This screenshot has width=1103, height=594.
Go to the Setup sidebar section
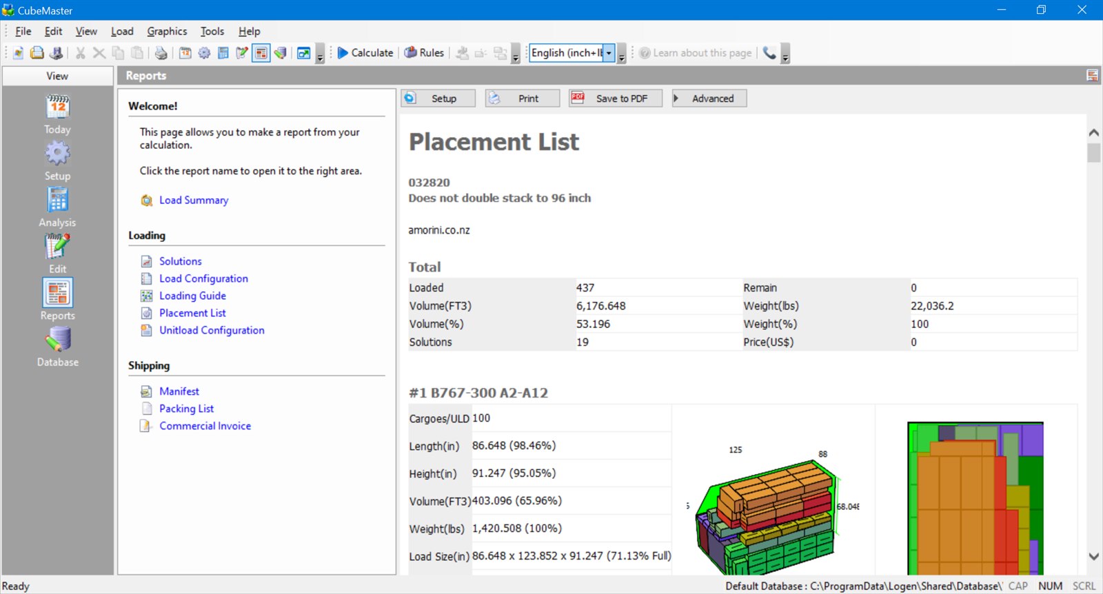pos(57,161)
